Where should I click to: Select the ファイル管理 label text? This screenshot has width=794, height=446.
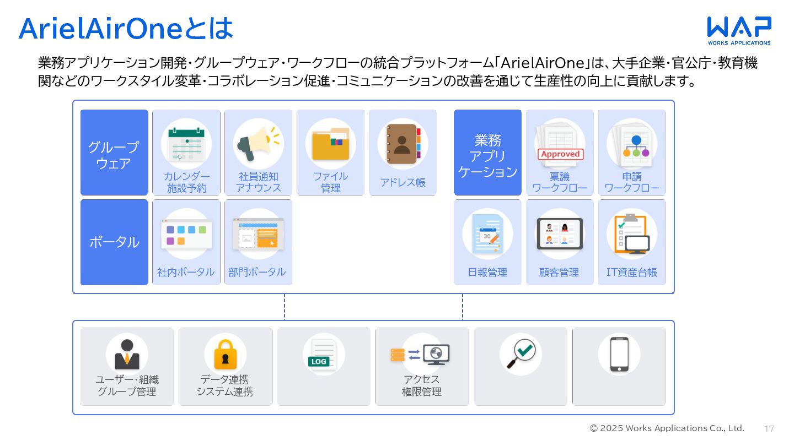pos(331,182)
